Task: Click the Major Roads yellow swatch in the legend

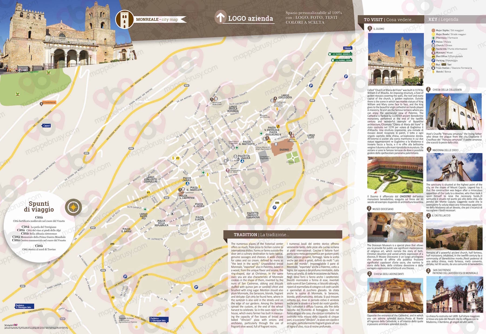Action: [x=434, y=34]
